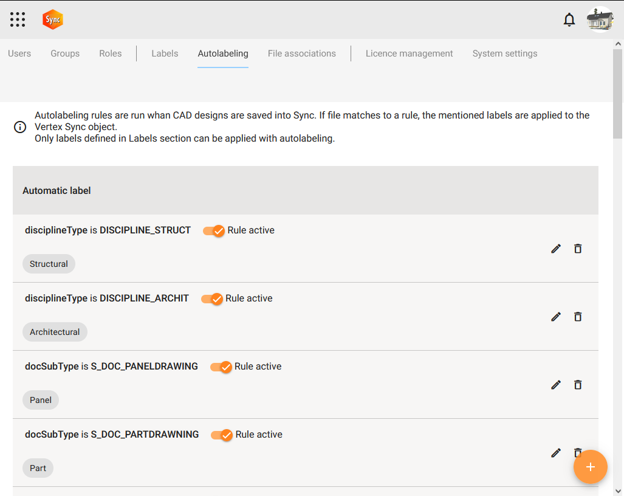Open the apps grid menu
The height and width of the screenshot is (496, 624).
click(18, 19)
